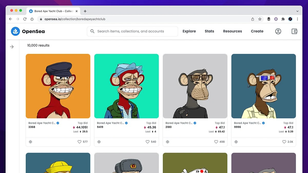Click the OpenSea logo icon

pyautogui.click(x=15, y=31)
